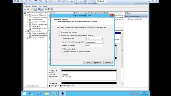Image resolution: width=171 pixels, height=96 pixels.
Task: Click the up-one-level folder toolbar icon
Action: (x=32, y=9)
